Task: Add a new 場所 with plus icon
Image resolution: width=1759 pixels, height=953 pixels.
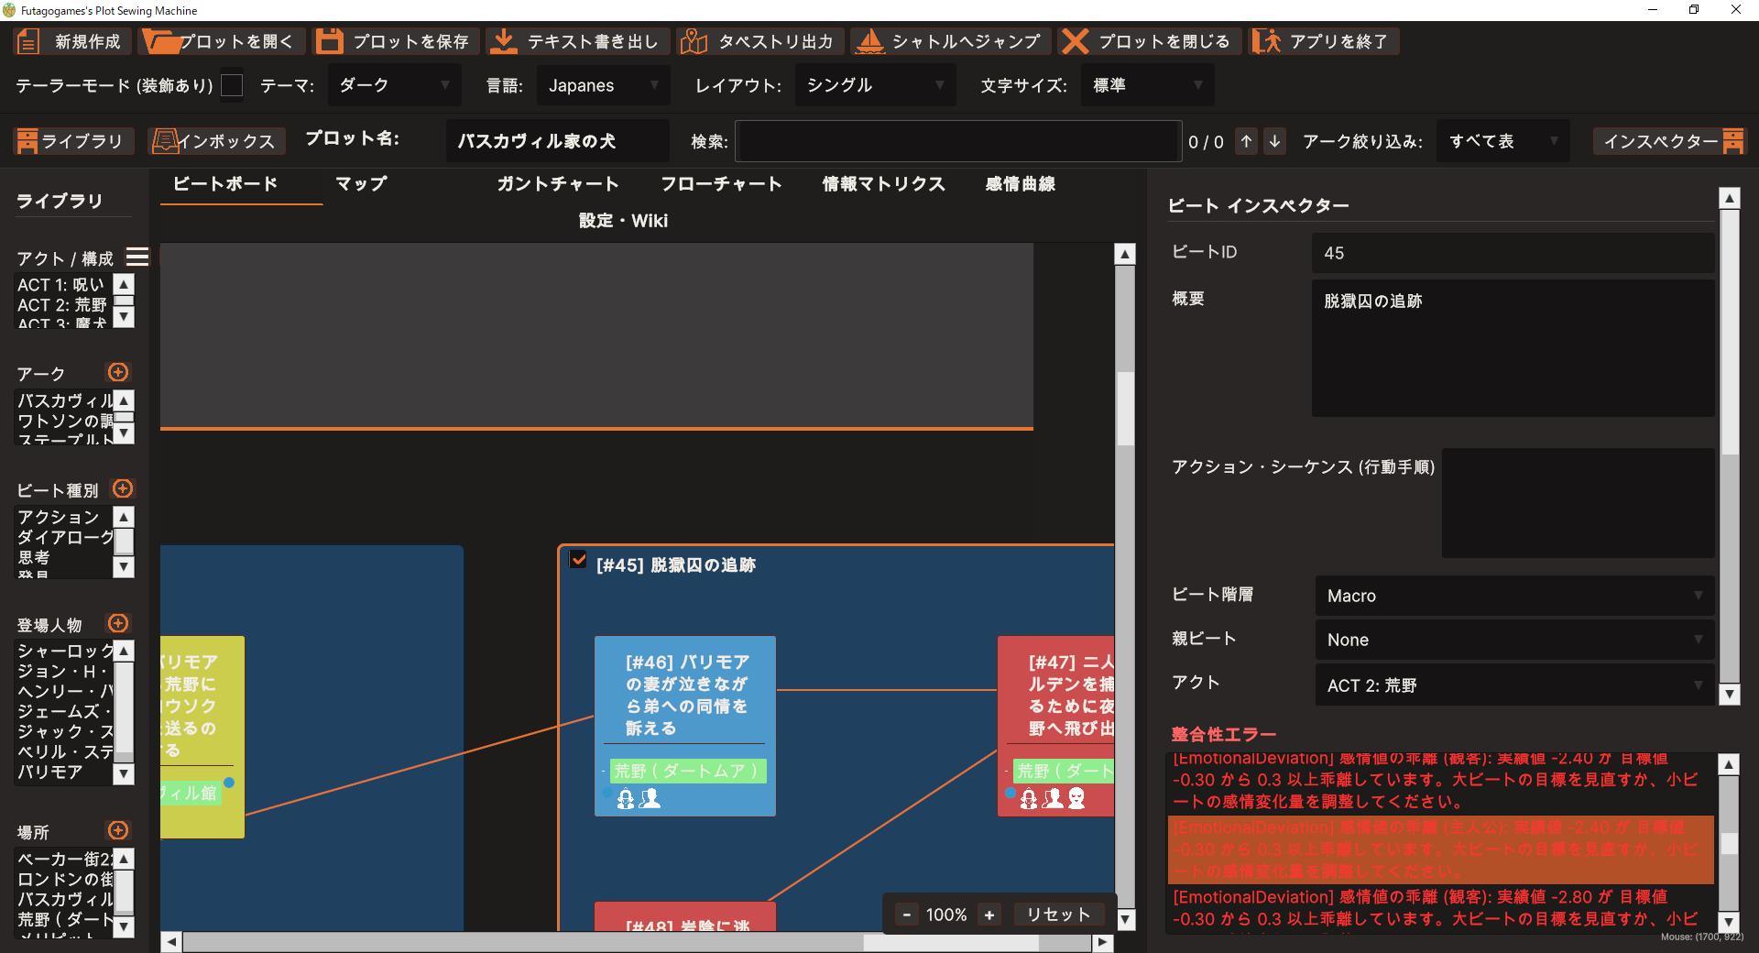Action: coord(118,830)
